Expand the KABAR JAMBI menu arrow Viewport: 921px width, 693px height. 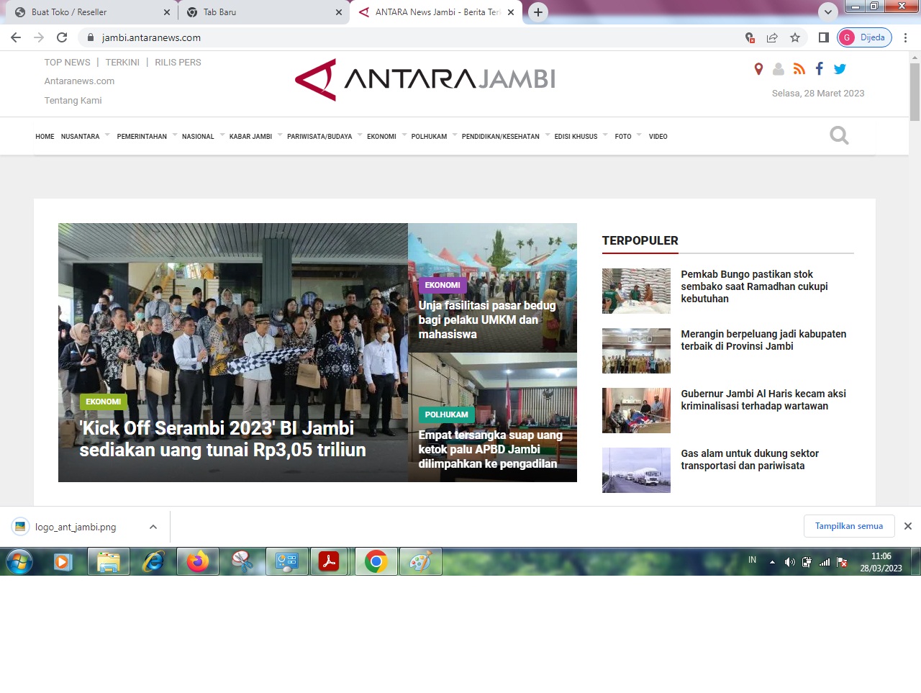(280, 135)
